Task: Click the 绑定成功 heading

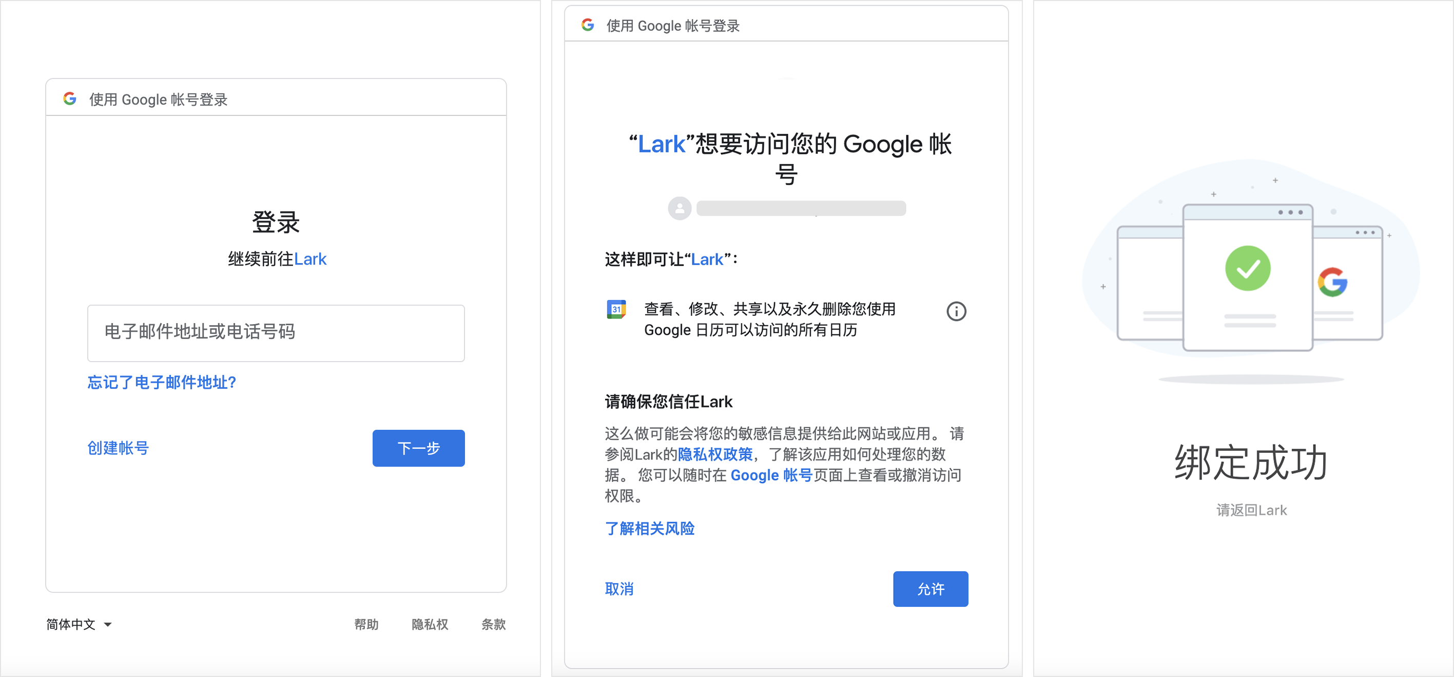Action: click(x=1251, y=463)
